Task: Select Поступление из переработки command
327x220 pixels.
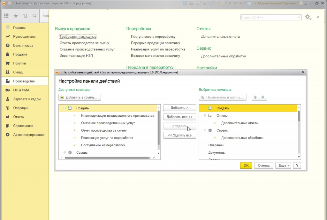Action: 103,145
